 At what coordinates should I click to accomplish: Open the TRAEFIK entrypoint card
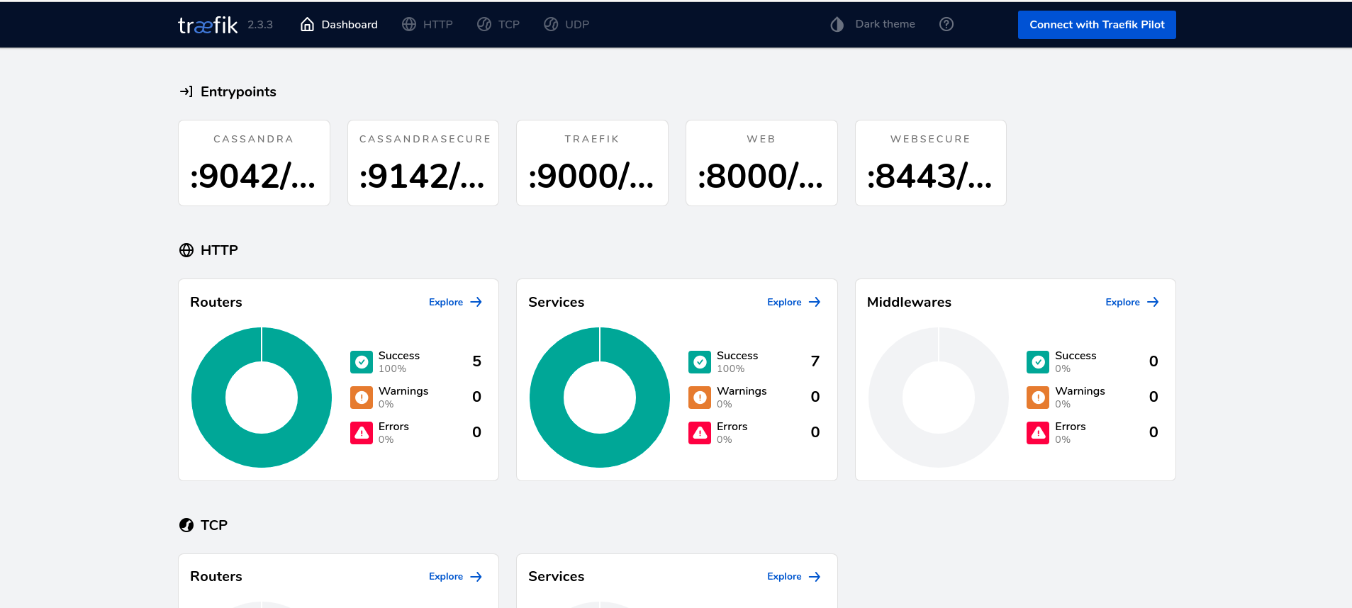click(x=592, y=163)
